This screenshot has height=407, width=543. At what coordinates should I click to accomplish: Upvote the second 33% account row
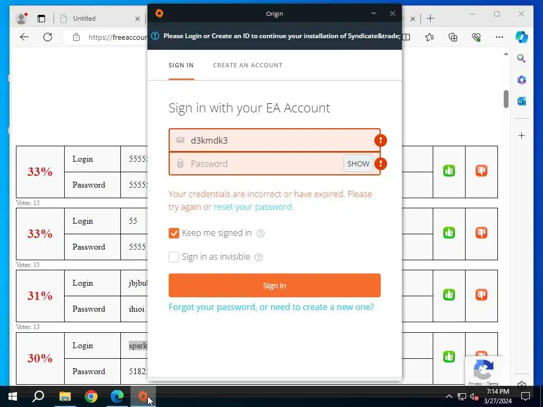pos(449,233)
